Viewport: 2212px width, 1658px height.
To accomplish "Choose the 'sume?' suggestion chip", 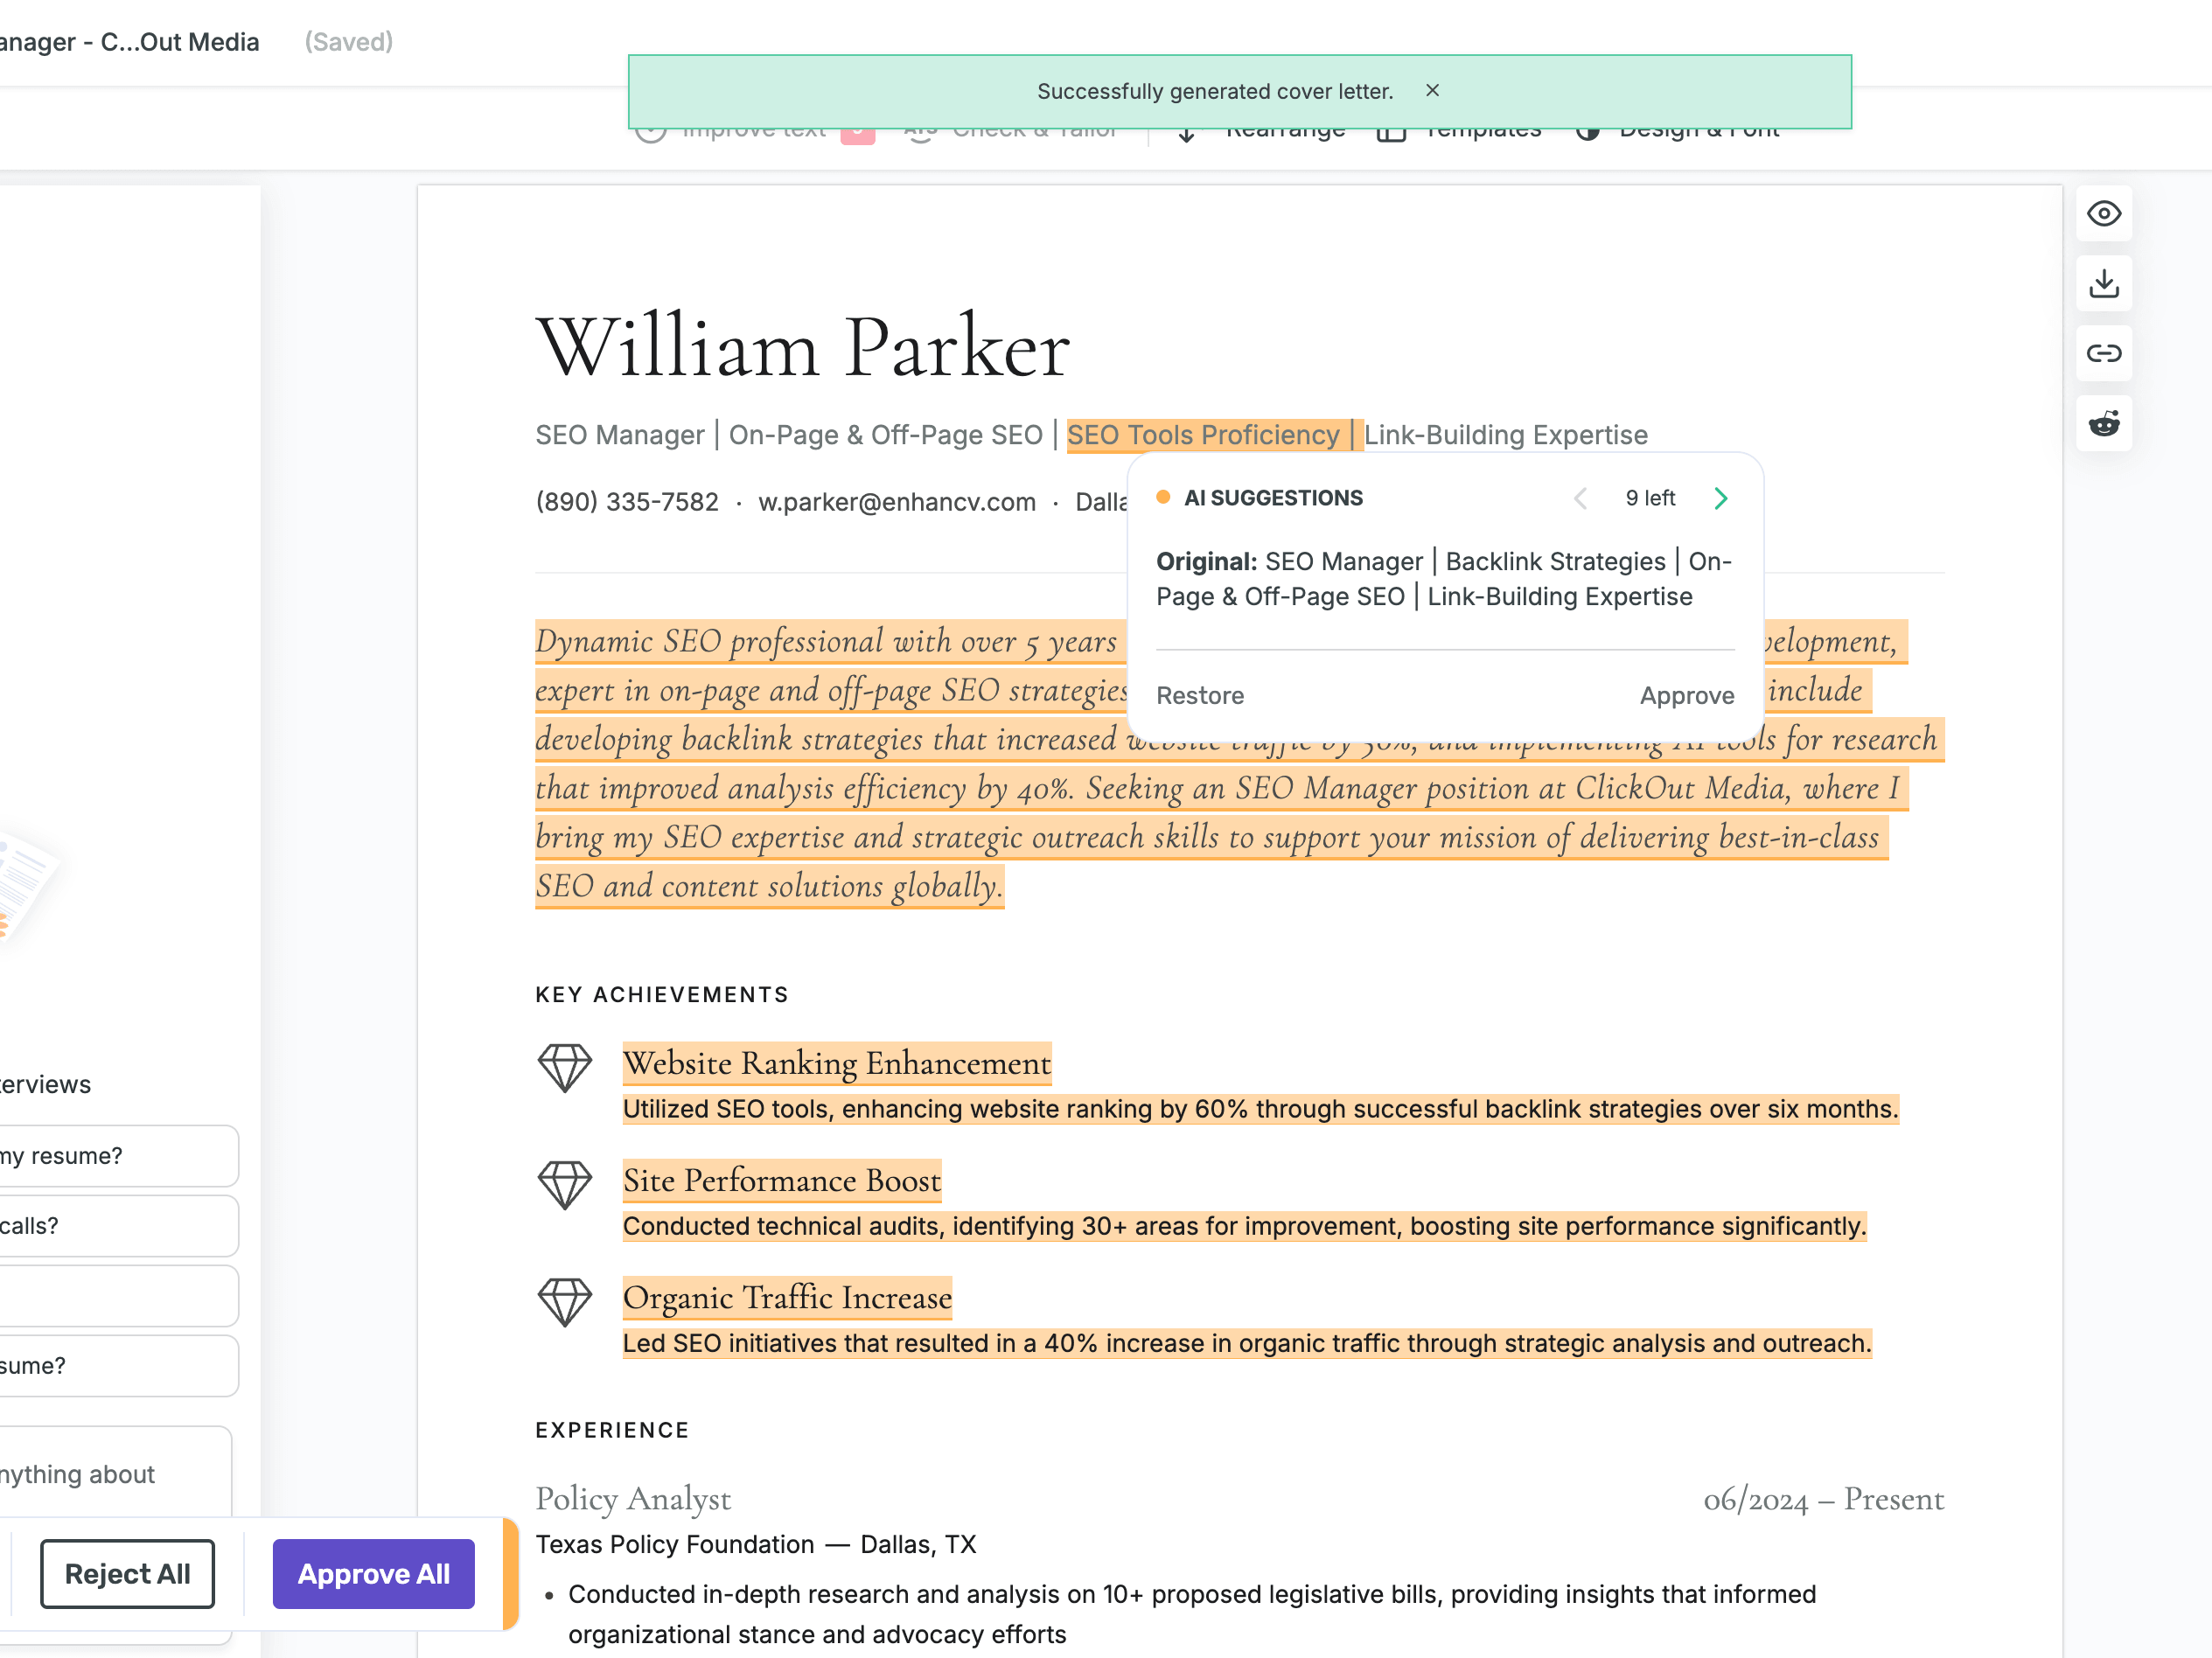I will coord(117,1366).
